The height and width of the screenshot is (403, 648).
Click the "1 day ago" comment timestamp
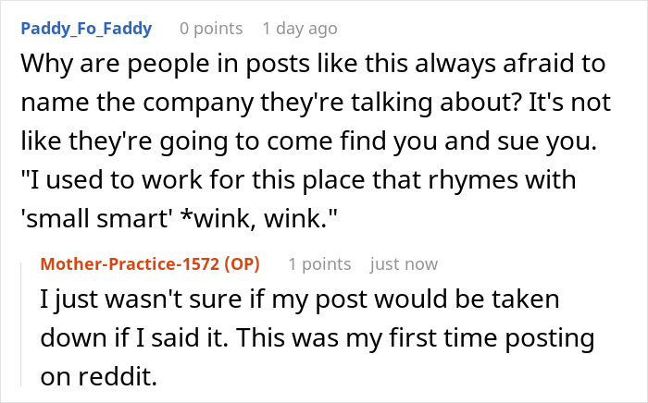(300, 29)
